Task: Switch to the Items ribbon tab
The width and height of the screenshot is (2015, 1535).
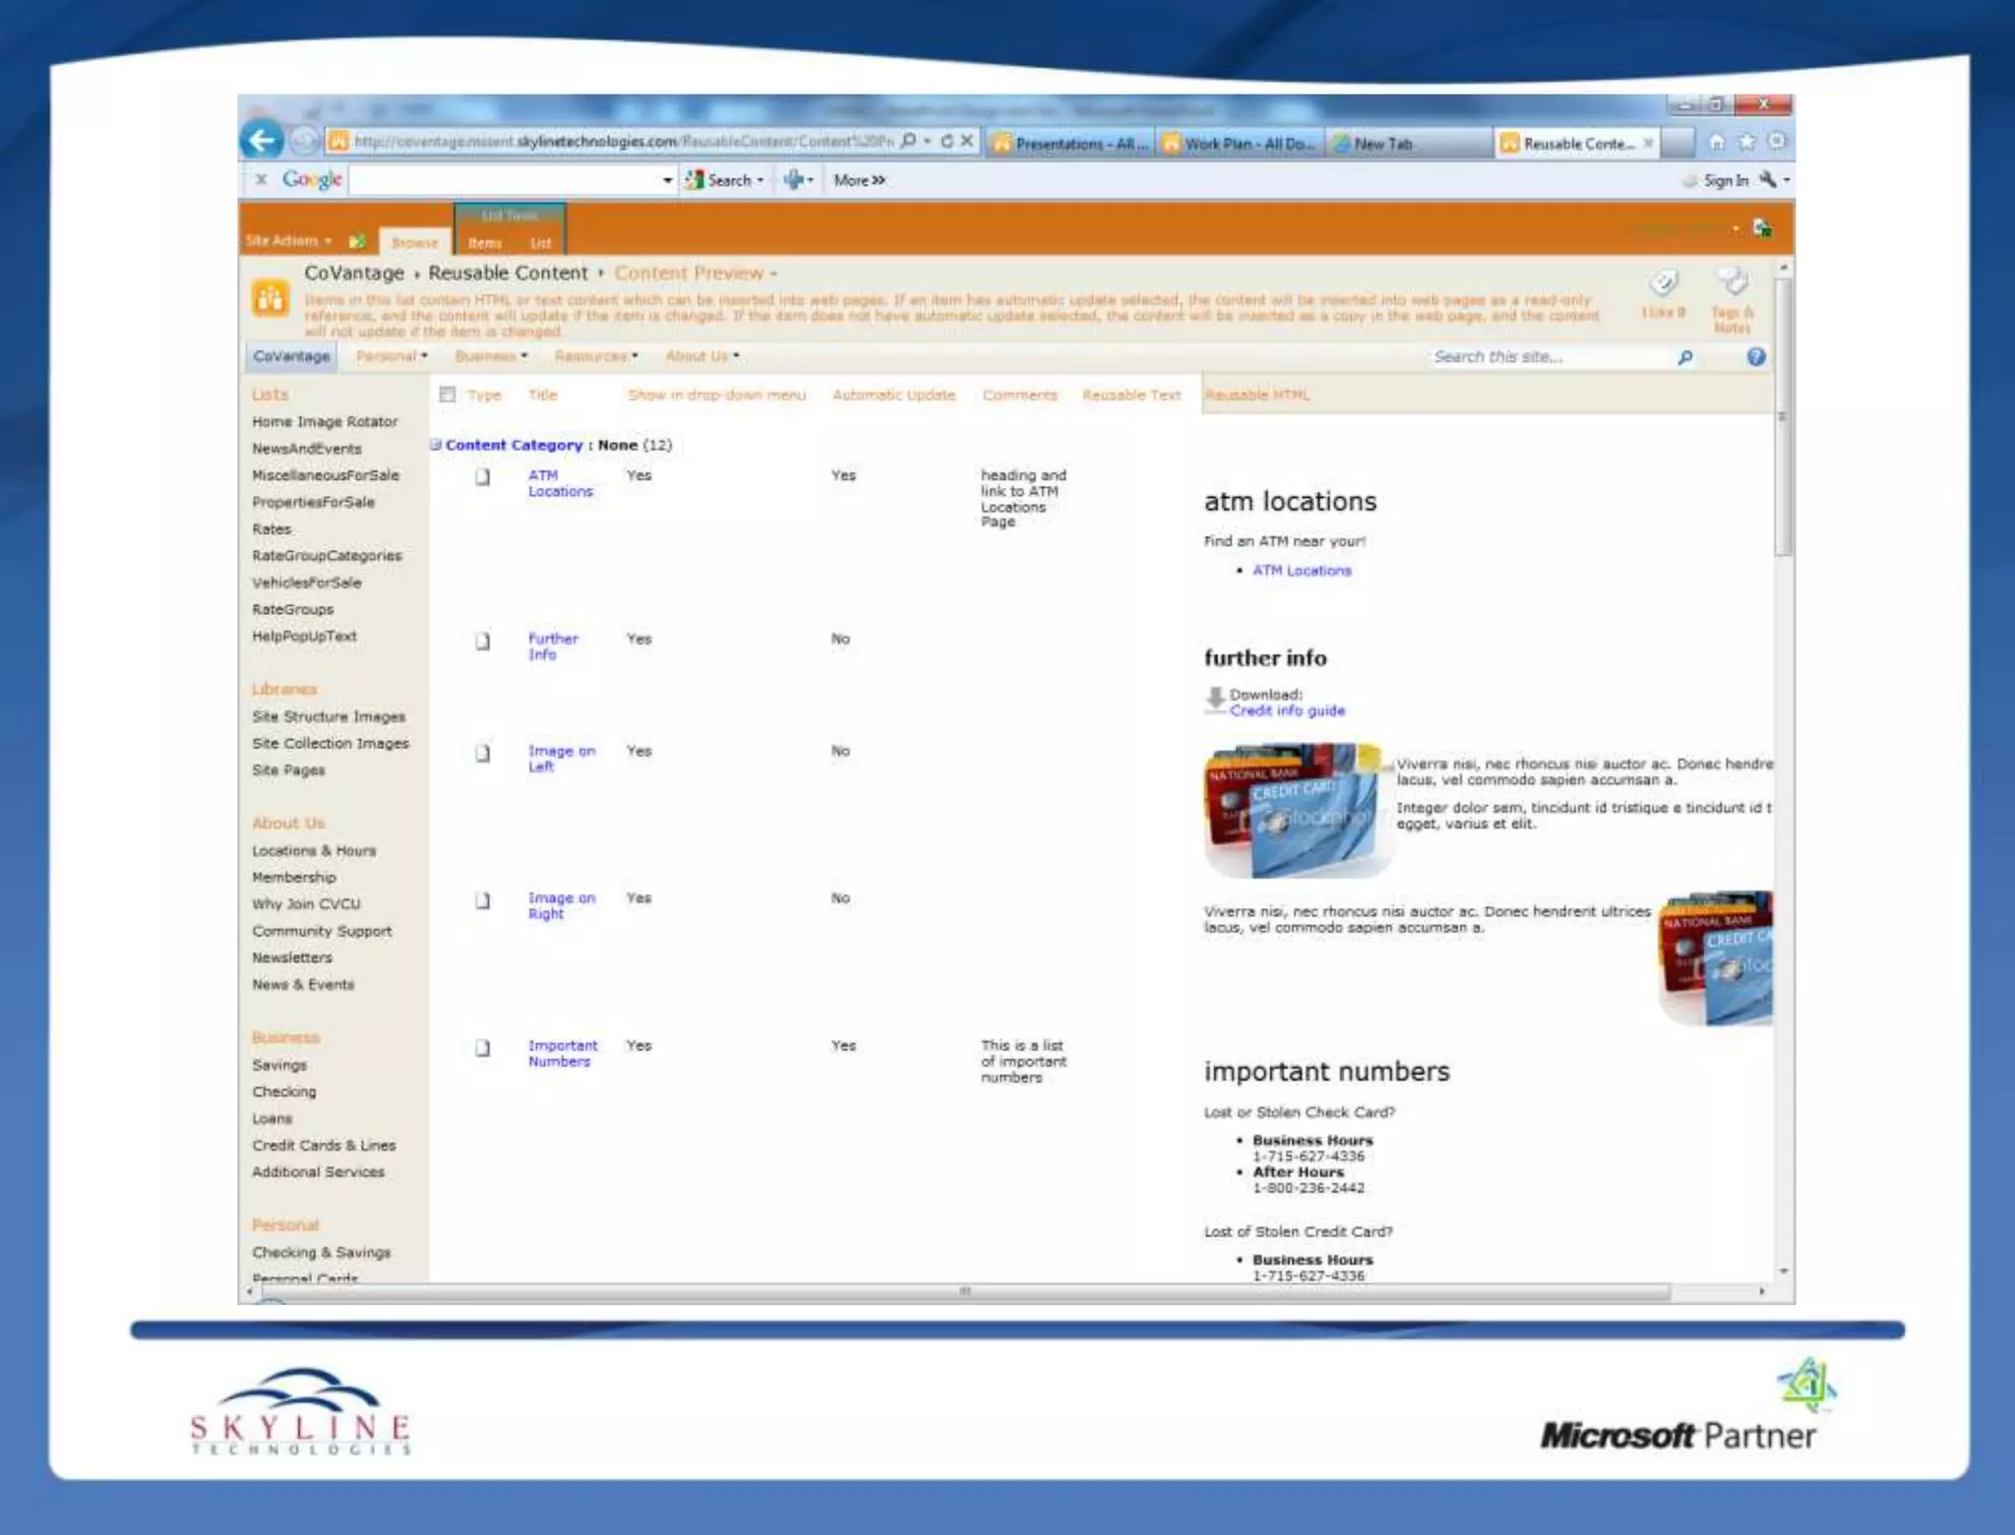Action: pos(484,242)
